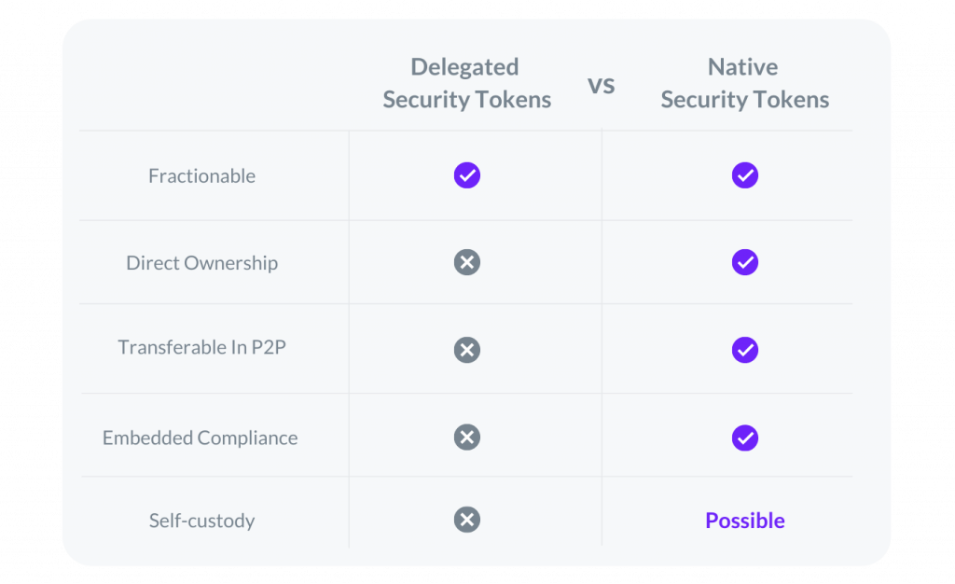Screen dimensions: 955x584
Task: Click the Transferable In P2P X icon
Action: click(467, 350)
